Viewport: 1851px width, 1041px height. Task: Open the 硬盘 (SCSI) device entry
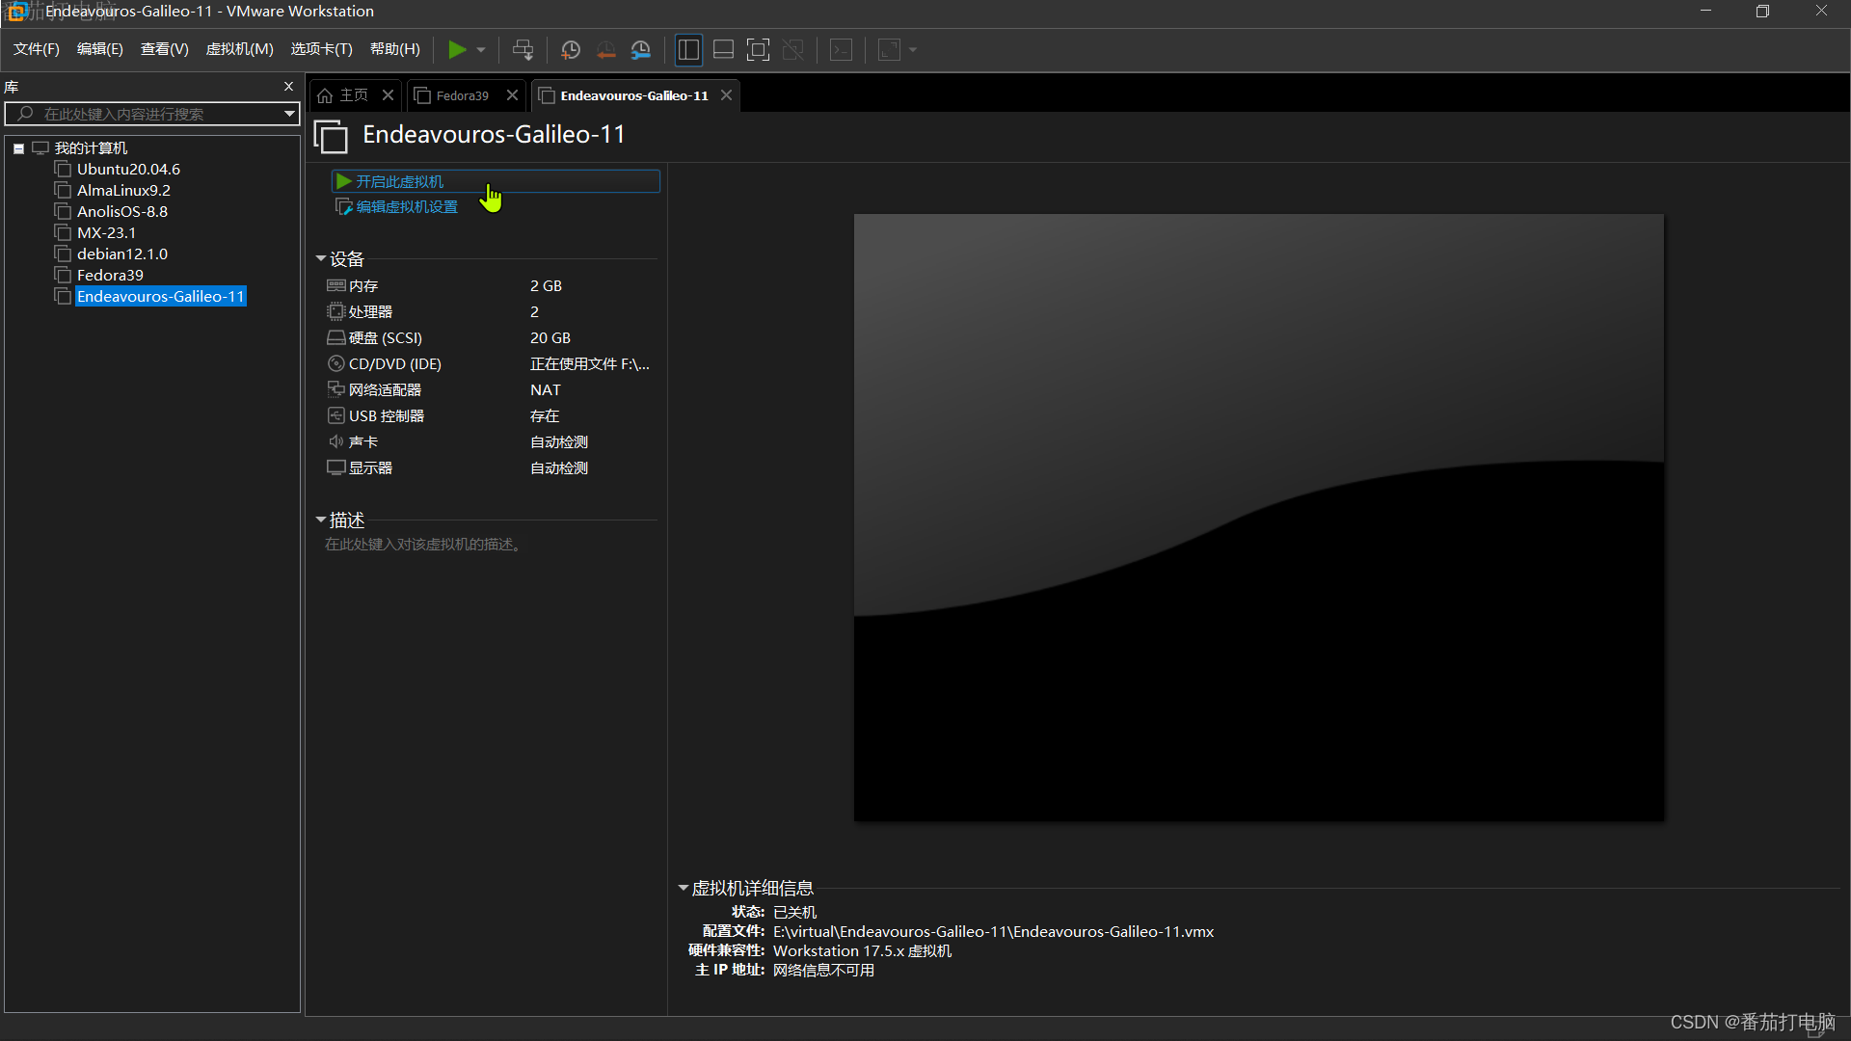[x=374, y=338]
